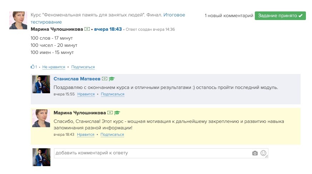The width and height of the screenshot is (312, 174).
Task: Click the green Задание принято button
Action: [280, 15]
